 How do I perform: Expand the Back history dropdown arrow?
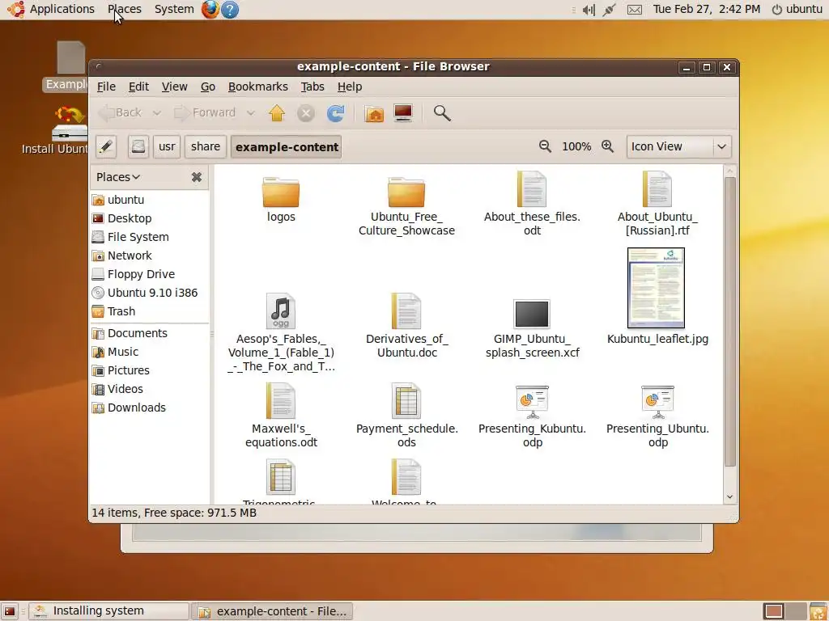pyautogui.click(x=156, y=113)
